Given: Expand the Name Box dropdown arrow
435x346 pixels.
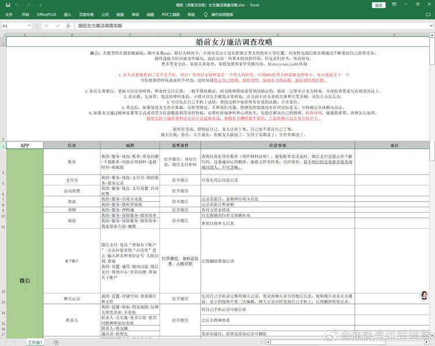Looking at the screenshot, I should point(29,26).
